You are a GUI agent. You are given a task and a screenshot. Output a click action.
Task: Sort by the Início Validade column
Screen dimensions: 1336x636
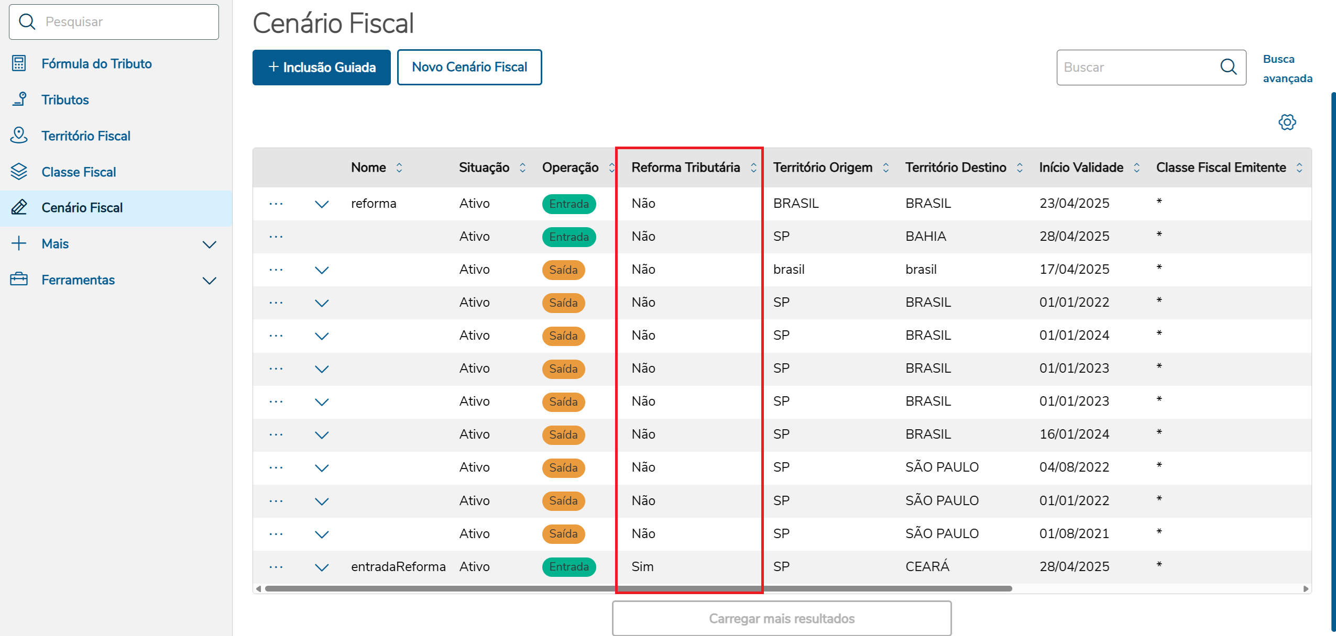pos(1136,168)
